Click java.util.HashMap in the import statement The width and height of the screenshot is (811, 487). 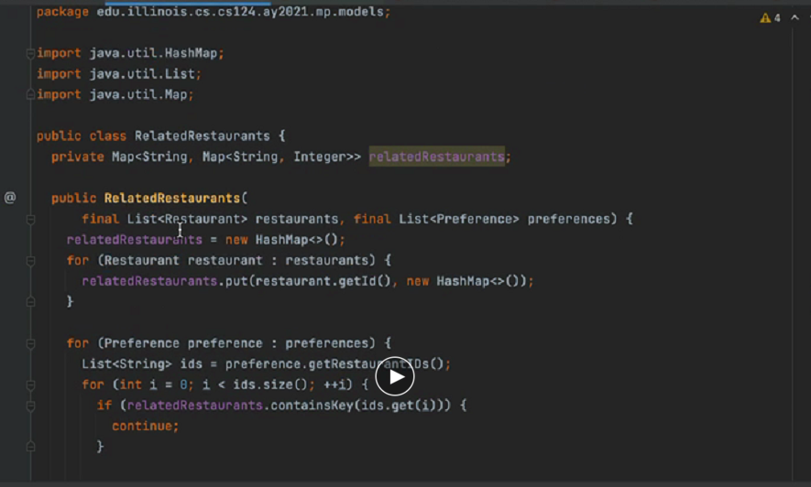(153, 53)
